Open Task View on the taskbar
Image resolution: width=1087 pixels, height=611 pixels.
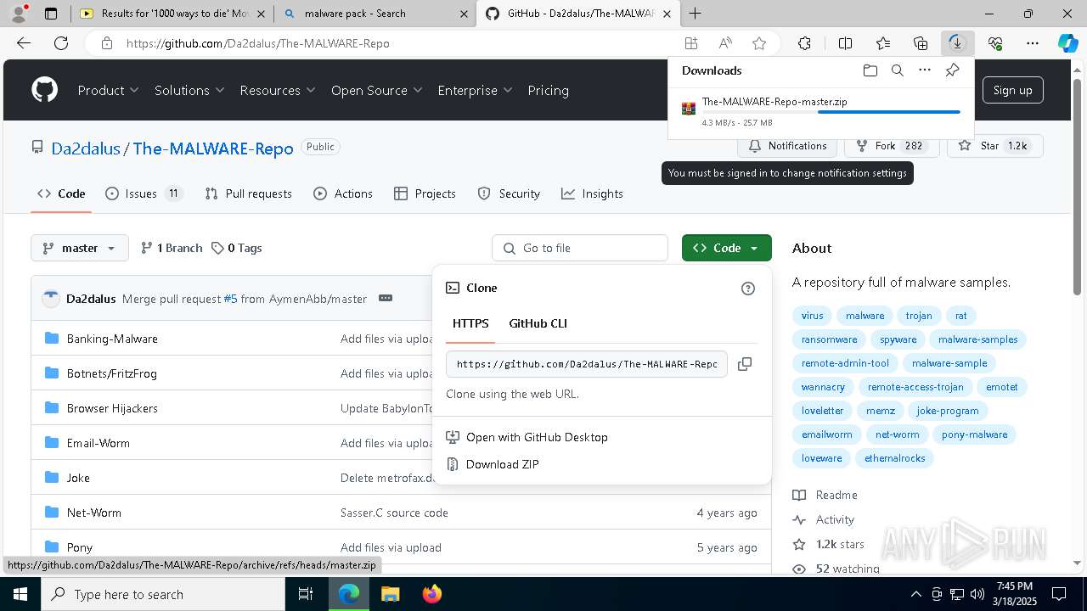(x=307, y=594)
